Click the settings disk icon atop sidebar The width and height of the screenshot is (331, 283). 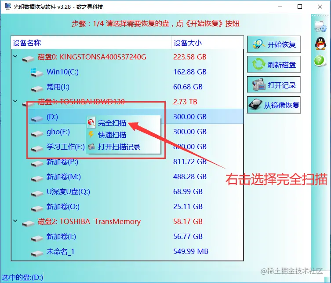320,26
